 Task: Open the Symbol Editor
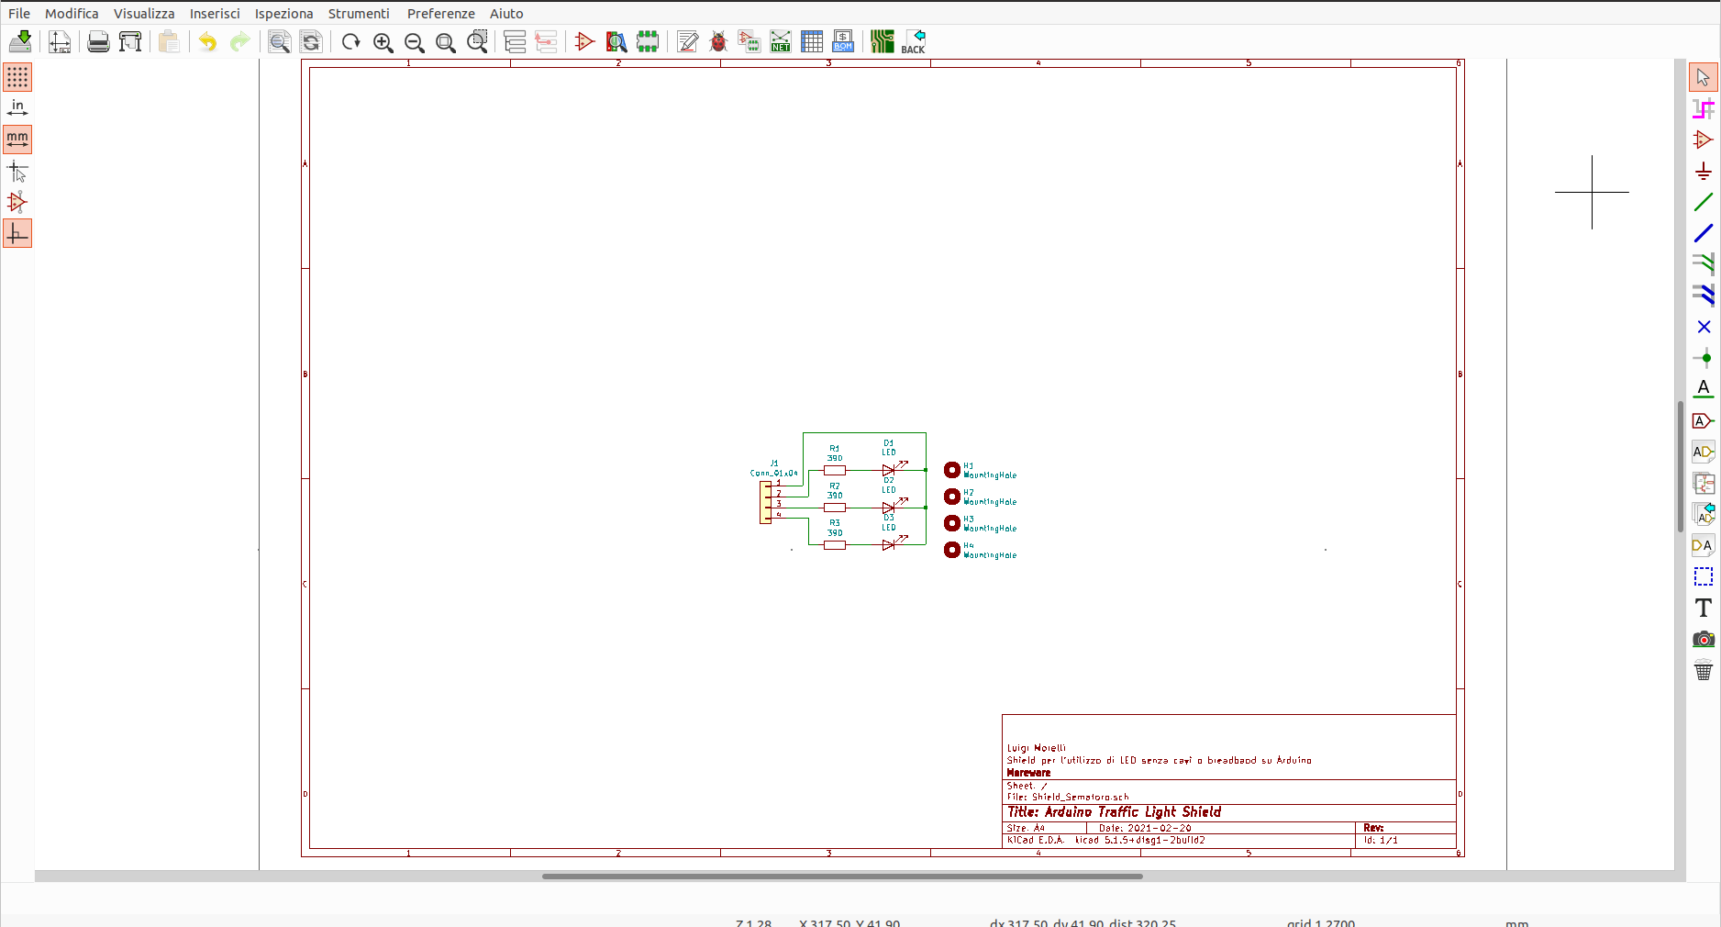point(584,41)
